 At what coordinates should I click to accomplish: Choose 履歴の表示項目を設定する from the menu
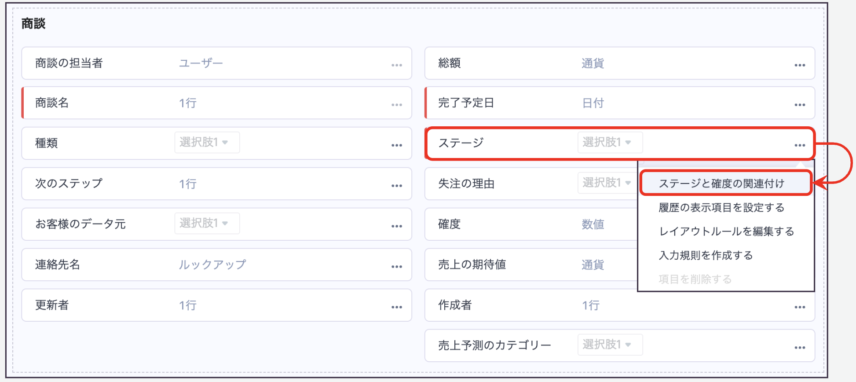(x=721, y=208)
